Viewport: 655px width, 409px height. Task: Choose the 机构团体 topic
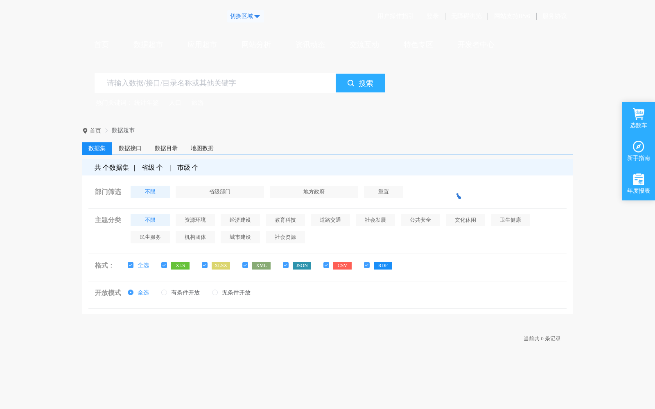pos(195,237)
